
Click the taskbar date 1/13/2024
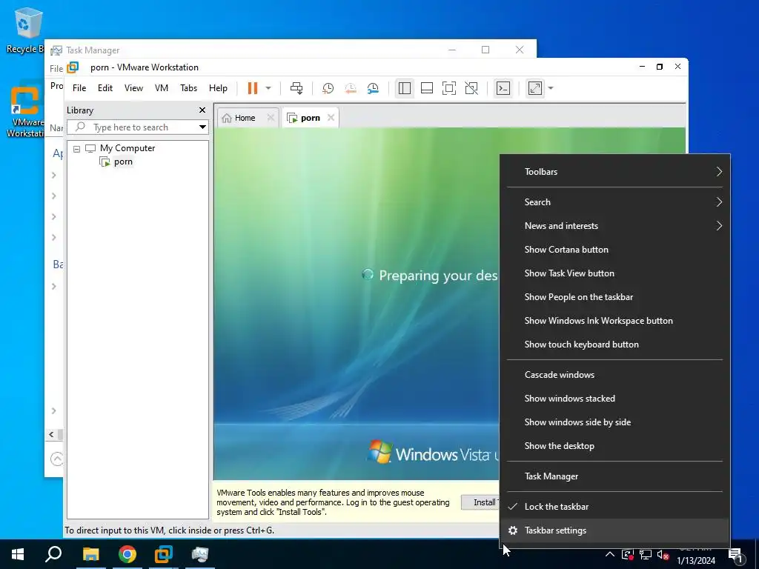(x=696, y=560)
